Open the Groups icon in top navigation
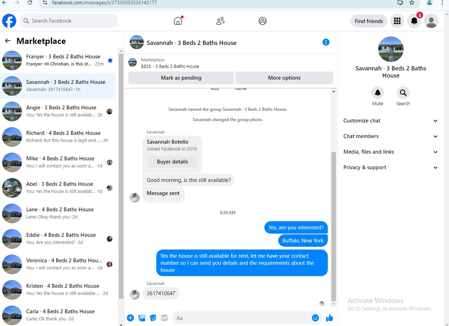Image resolution: width=449 pixels, height=326 pixels. pos(263,21)
